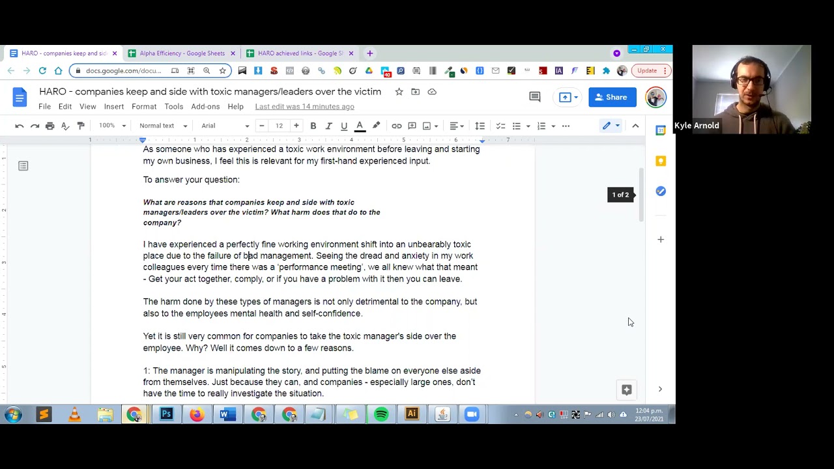Image resolution: width=834 pixels, height=469 pixels.
Task: Open Google Calendar side panel
Action: tap(661, 130)
